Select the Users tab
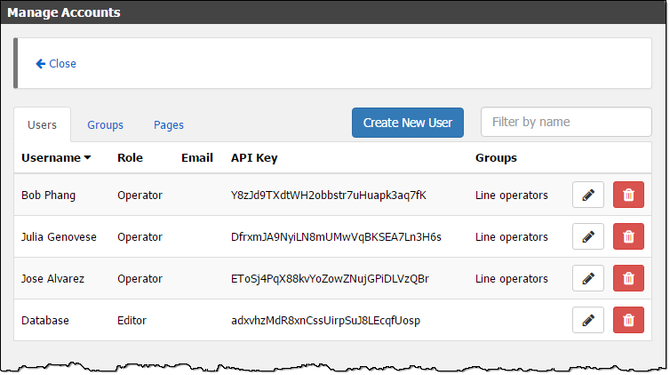This screenshot has width=670, height=375. coord(42,124)
